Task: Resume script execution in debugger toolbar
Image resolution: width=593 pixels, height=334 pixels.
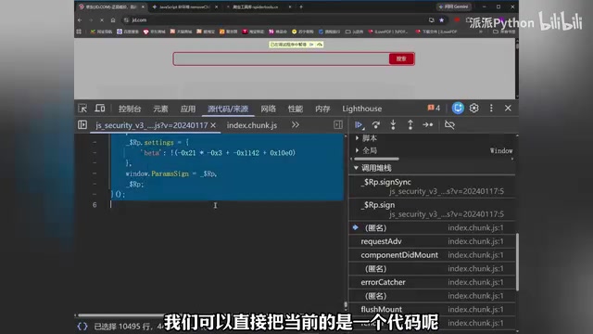Action: 359,124
